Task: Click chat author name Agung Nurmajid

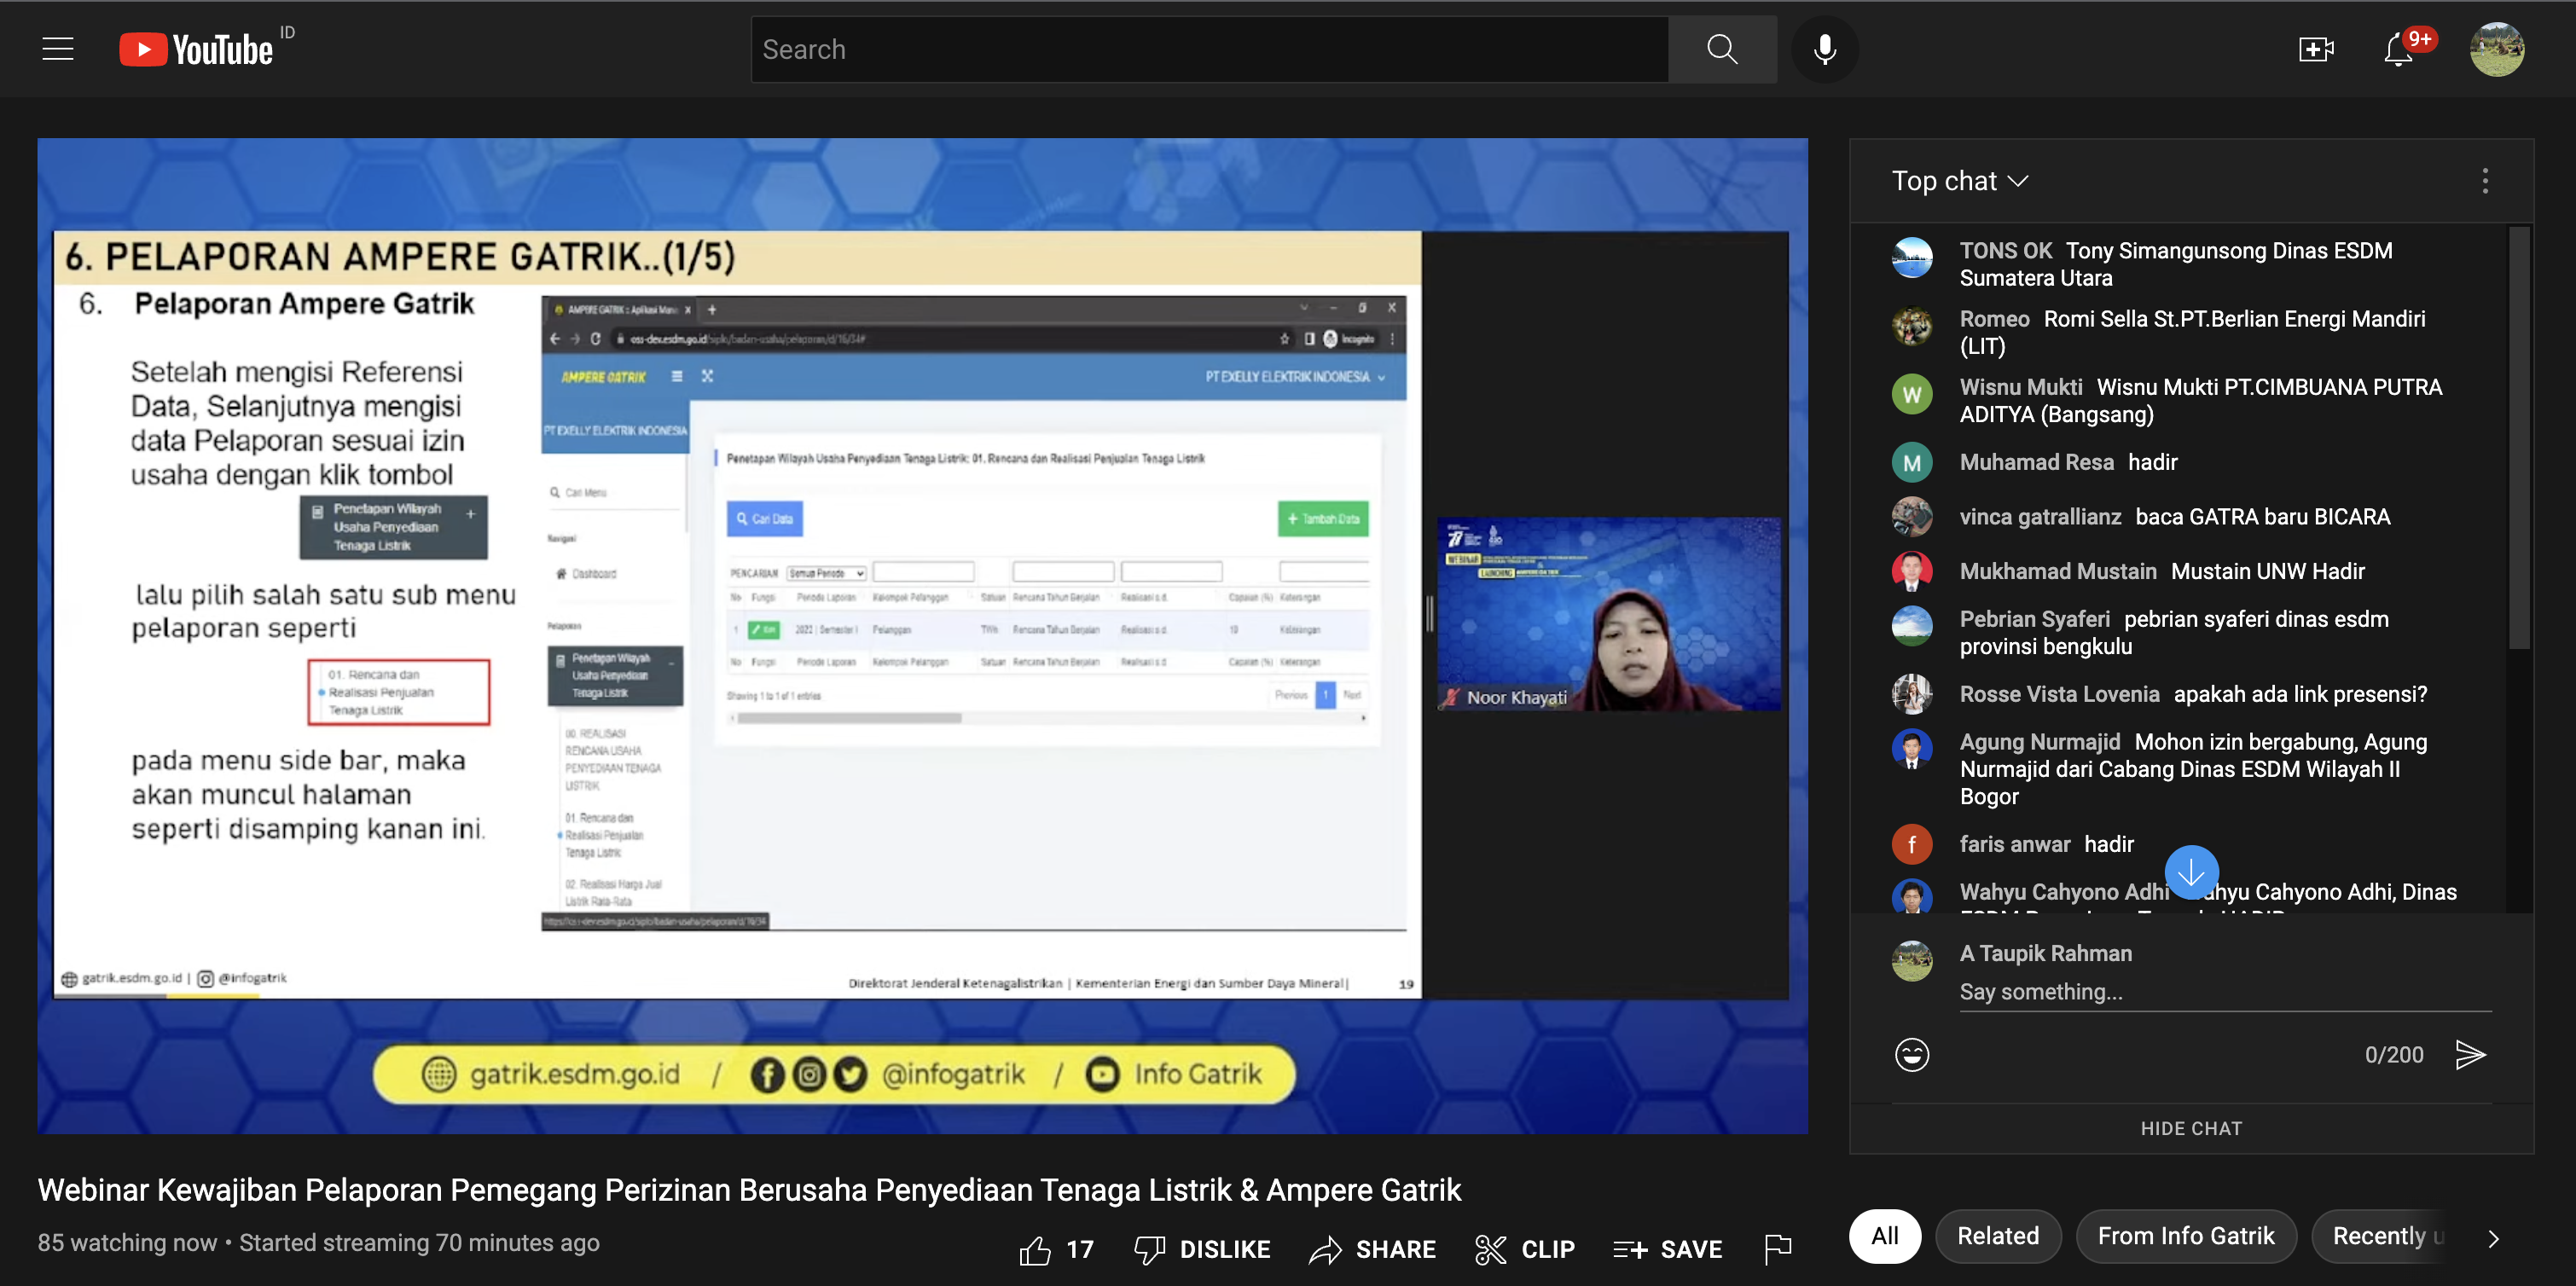Action: pyautogui.click(x=2039, y=742)
